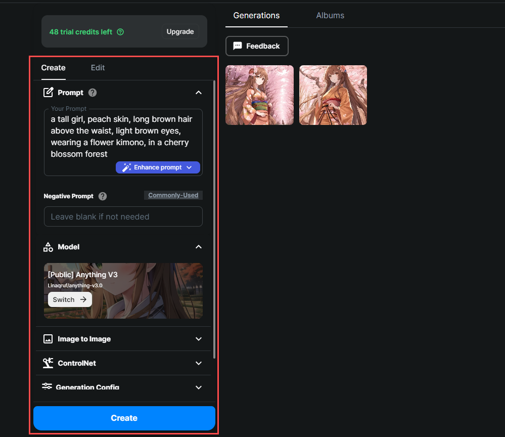Click the ControlNet robot arm icon
The width and height of the screenshot is (505, 437).
pos(48,363)
